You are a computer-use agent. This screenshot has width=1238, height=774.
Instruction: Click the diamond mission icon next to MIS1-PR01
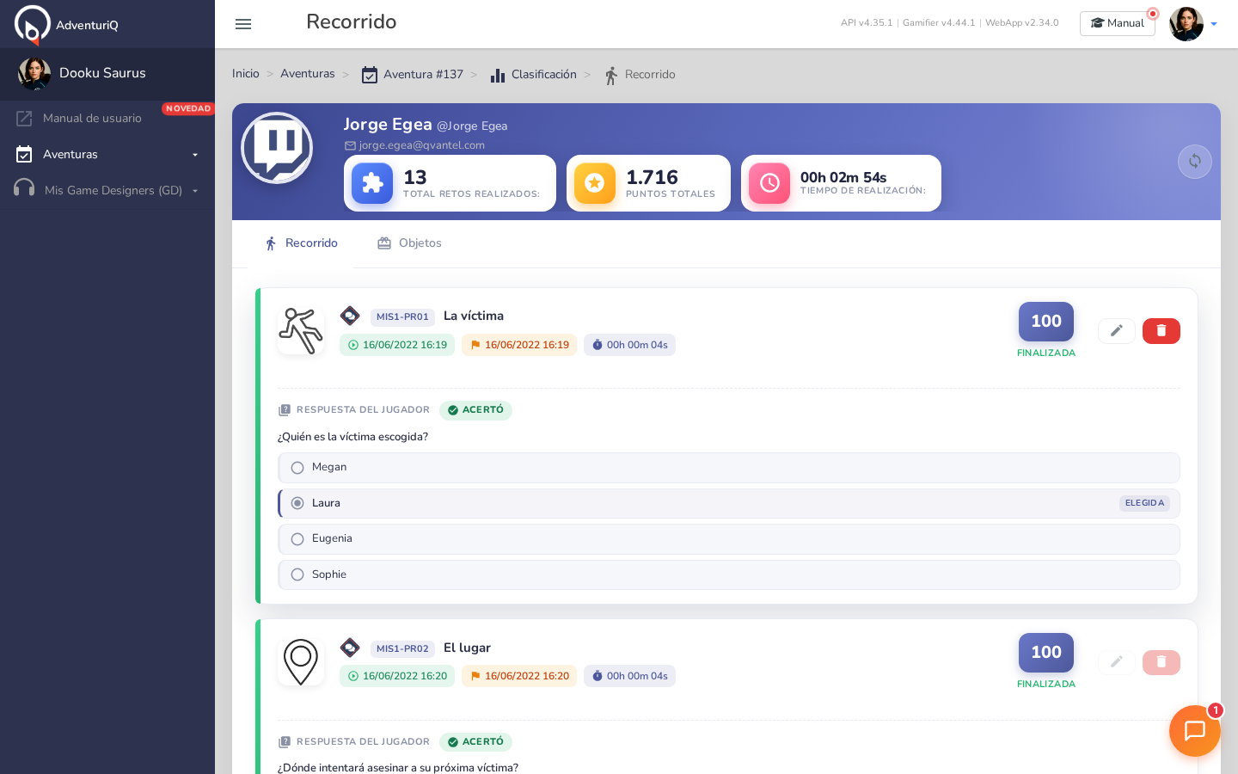(350, 316)
